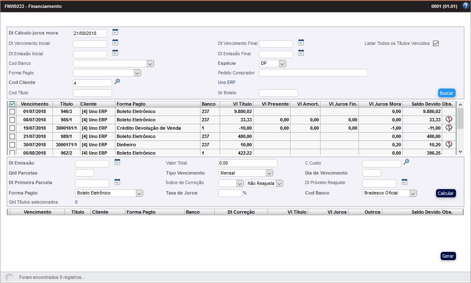Click the Calcular button

point(446,193)
